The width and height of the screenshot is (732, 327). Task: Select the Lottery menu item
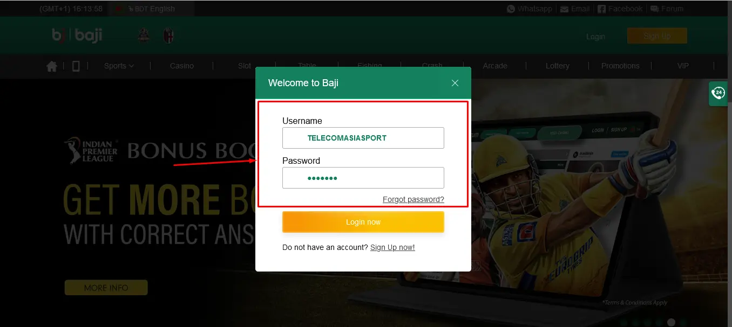click(557, 66)
